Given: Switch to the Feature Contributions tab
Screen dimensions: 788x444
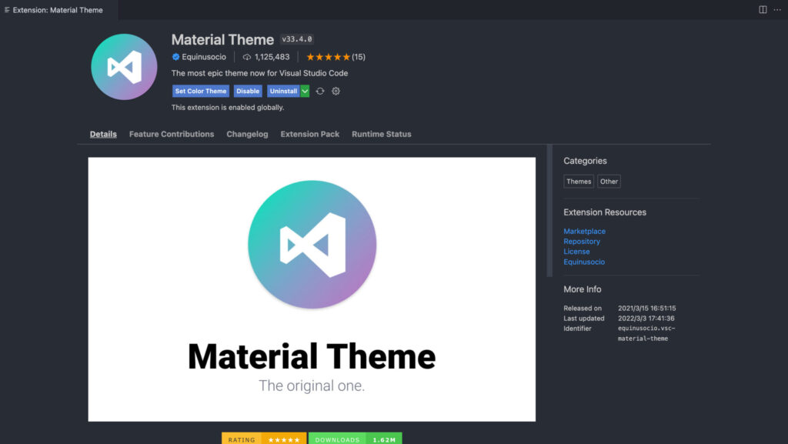Looking at the screenshot, I should (x=172, y=134).
